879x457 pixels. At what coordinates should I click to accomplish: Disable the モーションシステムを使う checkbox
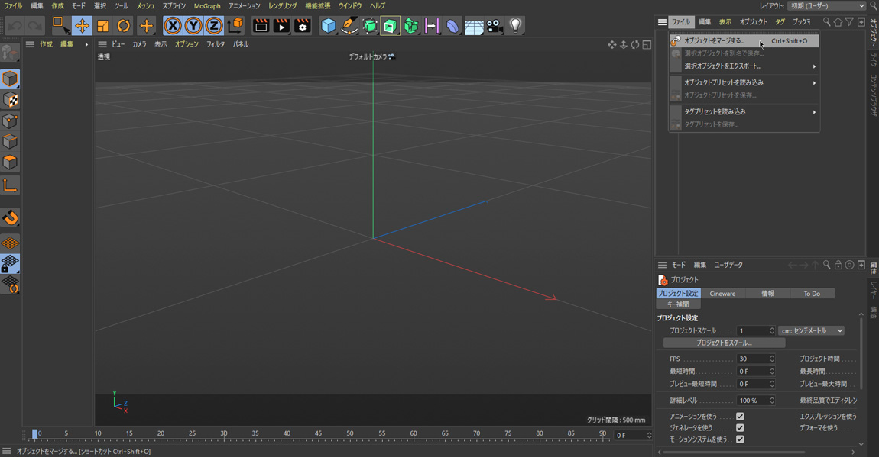coord(740,439)
